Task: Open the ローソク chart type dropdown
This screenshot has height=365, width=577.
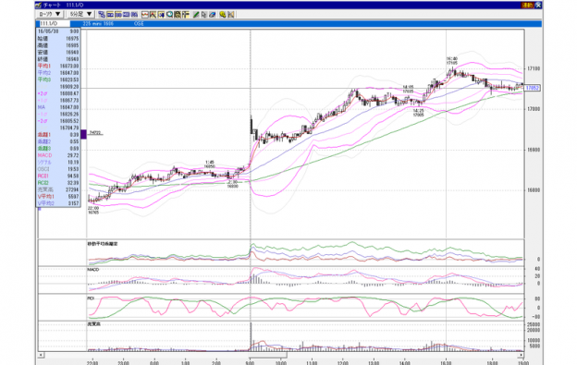Action: [x=50, y=14]
